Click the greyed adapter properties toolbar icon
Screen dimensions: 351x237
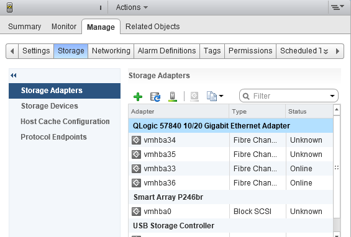[x=194, y=97]
